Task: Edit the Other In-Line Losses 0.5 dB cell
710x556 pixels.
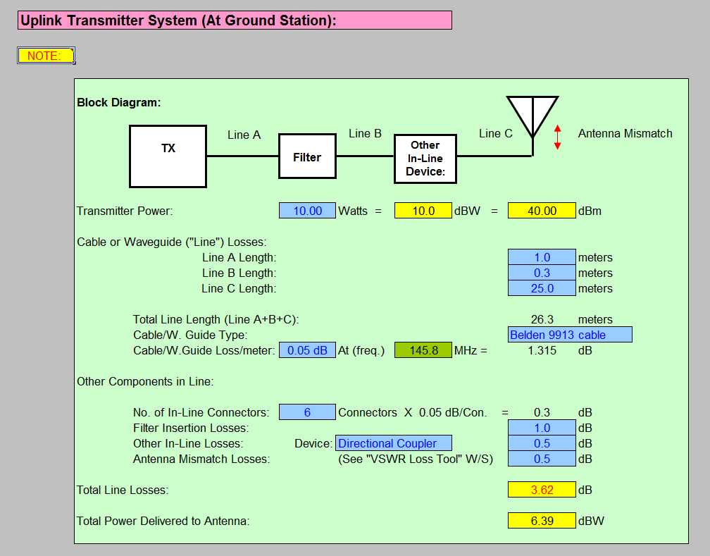Action: click(x=542, y=443)
